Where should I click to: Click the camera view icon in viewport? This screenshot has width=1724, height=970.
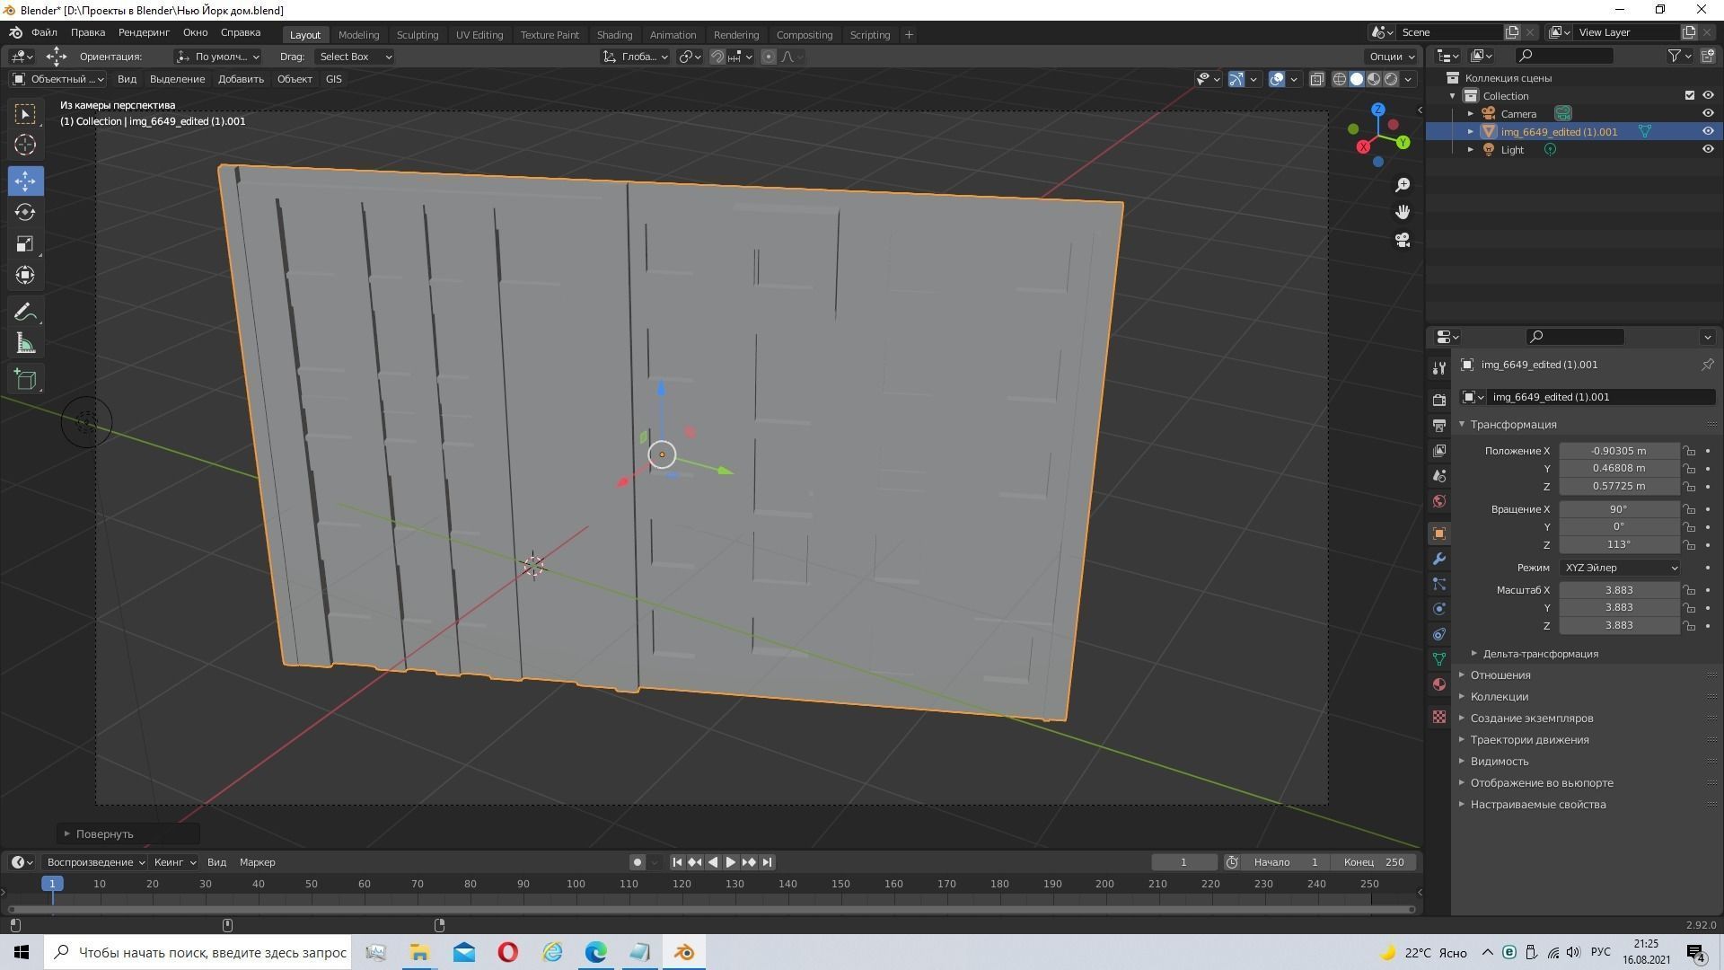(x=1403, y=240)
